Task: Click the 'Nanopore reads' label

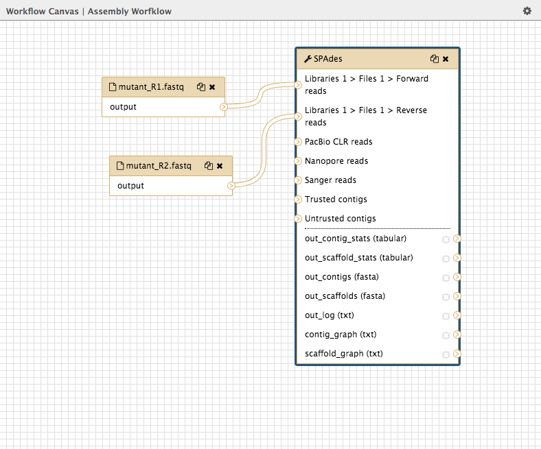Action: click(x=336, y=161)
